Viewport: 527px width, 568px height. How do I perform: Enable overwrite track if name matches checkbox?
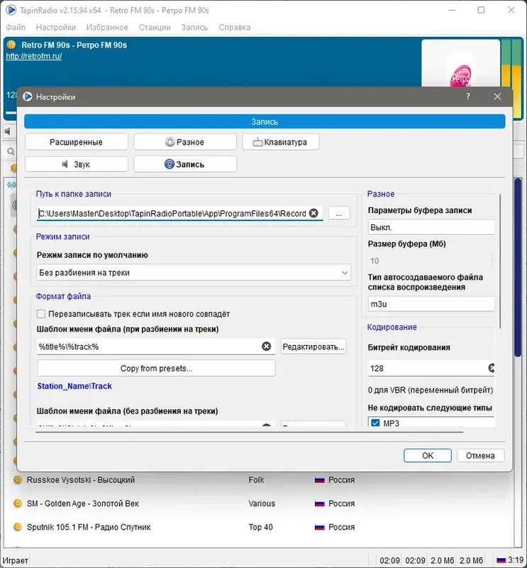point(41,314)
